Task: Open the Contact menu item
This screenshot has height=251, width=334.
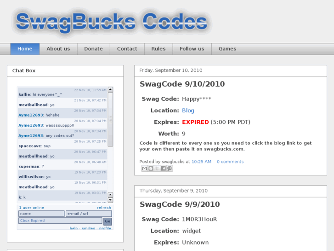Action: tap(127, 49)
